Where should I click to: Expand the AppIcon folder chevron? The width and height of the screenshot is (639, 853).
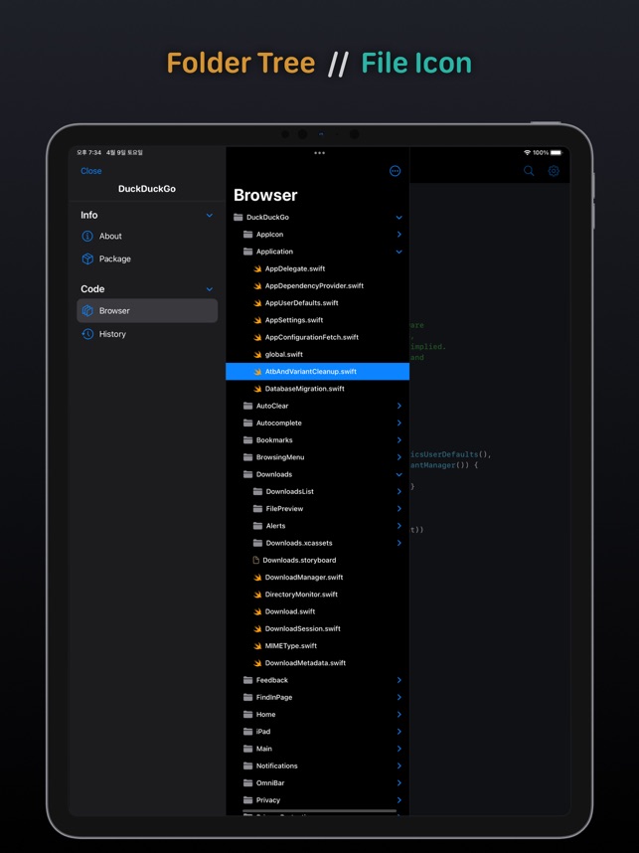tap(399, 235)
